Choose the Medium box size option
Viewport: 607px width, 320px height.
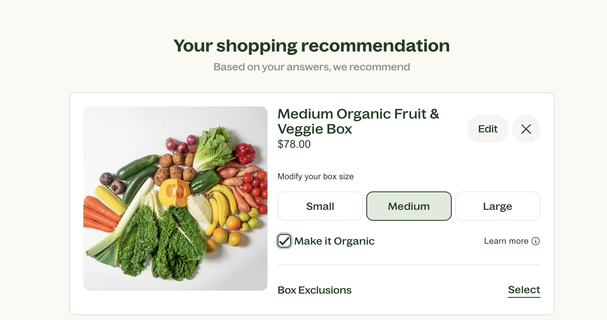tap(409, 206)
